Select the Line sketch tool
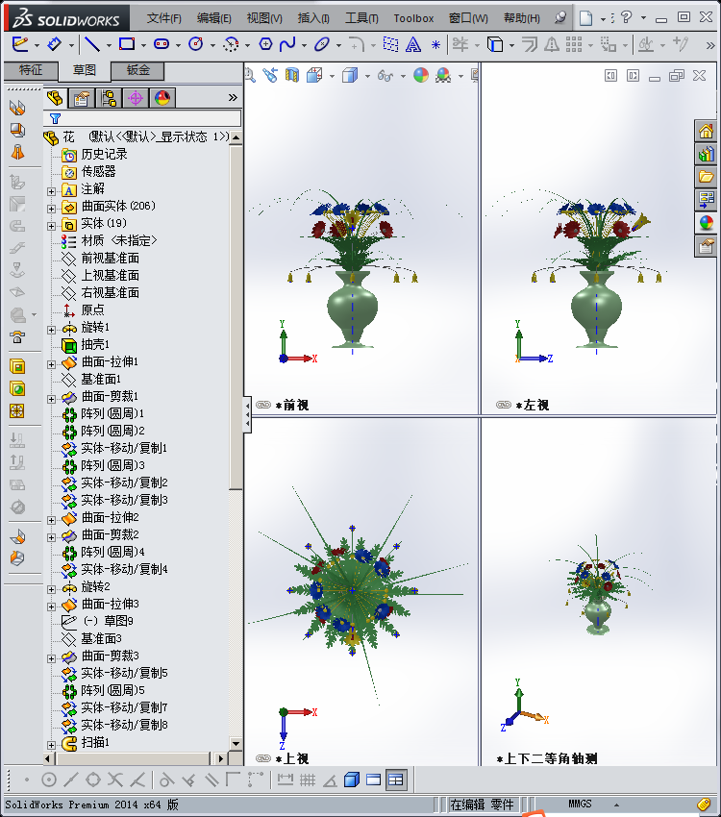This screenshot has width=721, height=817. (92, 44)
